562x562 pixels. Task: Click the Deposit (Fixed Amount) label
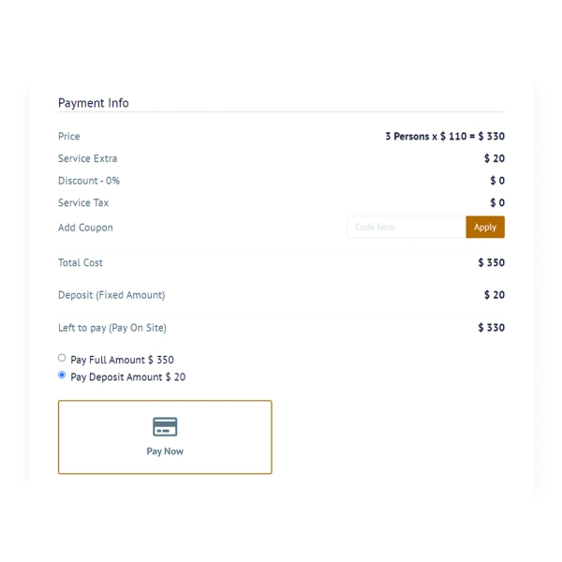tap(111, 295)
